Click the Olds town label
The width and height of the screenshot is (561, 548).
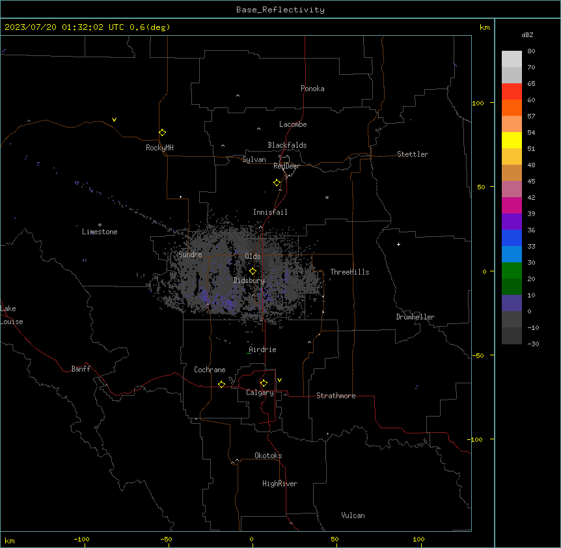253,256
